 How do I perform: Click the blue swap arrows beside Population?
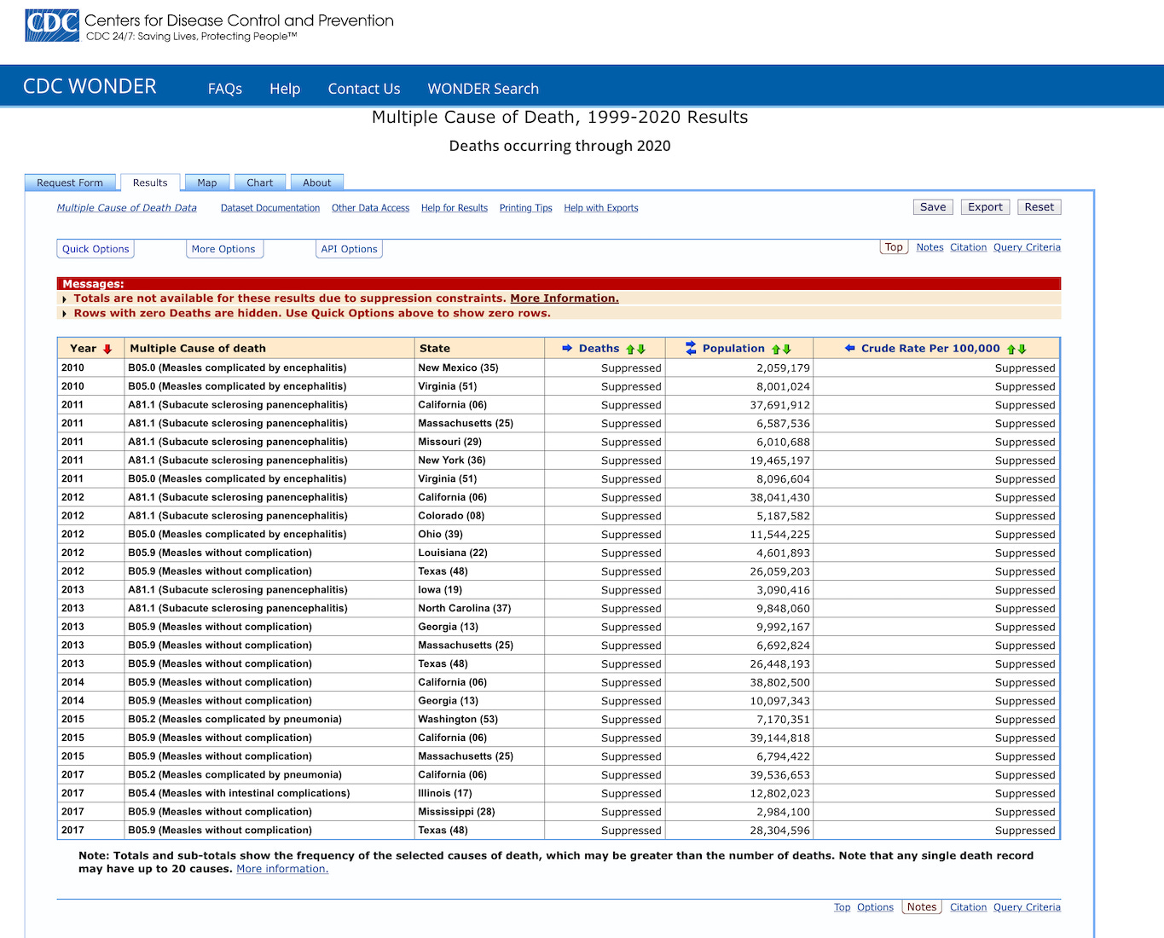tap(691, 348)
